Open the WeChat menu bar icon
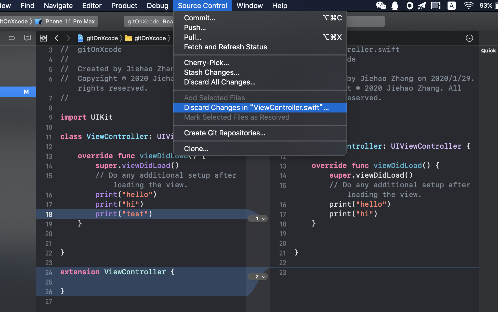 coord(381,6)
